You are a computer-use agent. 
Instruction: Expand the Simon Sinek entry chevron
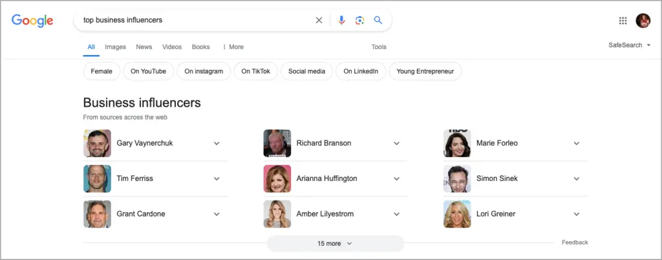coord(576,179)
